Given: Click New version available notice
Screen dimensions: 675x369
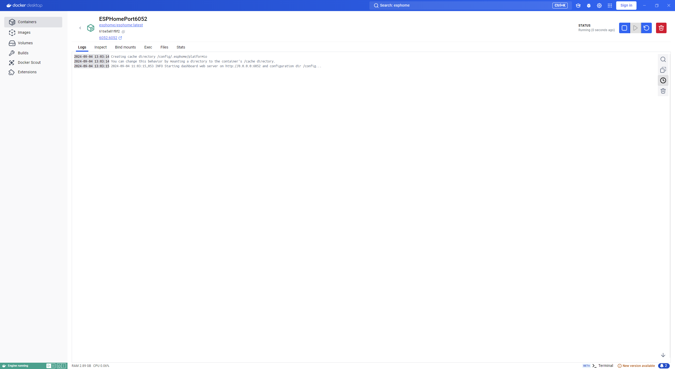Looking at the screenshot, I should tap(636, 366).
